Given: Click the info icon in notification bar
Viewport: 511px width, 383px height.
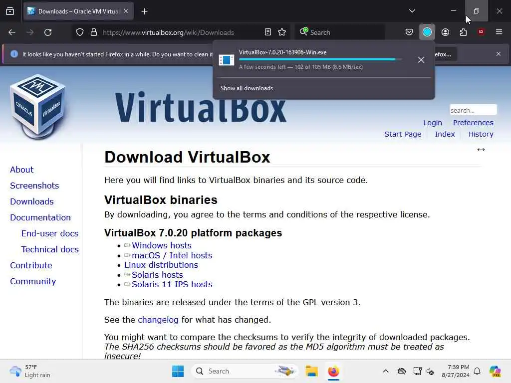Looking at the screenshot, I should point(14,54).
